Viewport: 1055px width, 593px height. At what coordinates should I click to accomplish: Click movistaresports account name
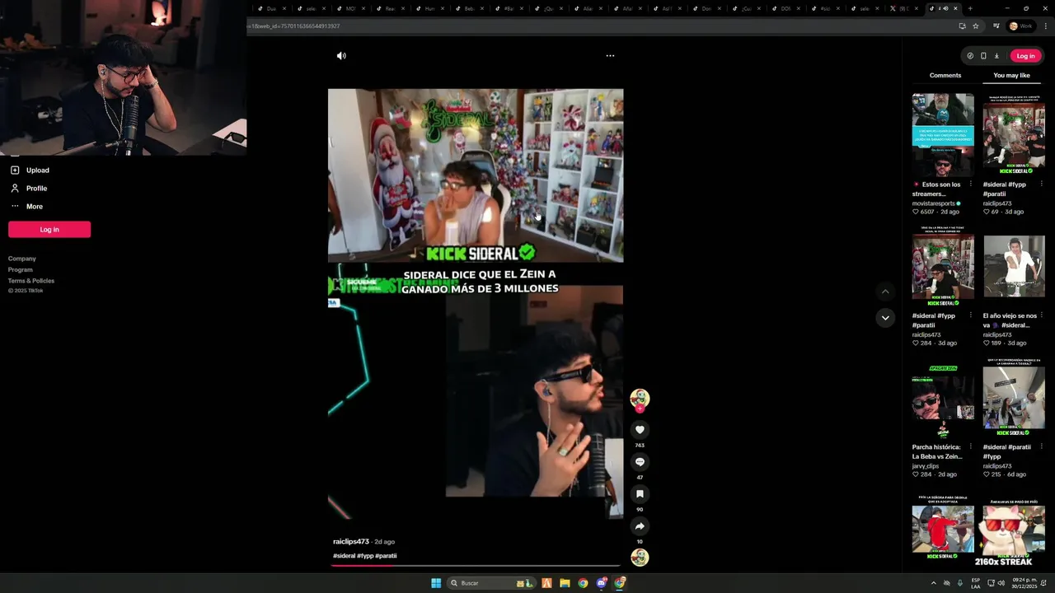coord(934,203)
